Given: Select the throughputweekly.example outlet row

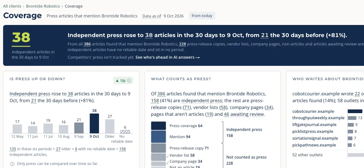Looking at the screenshot, I should 328,118.
